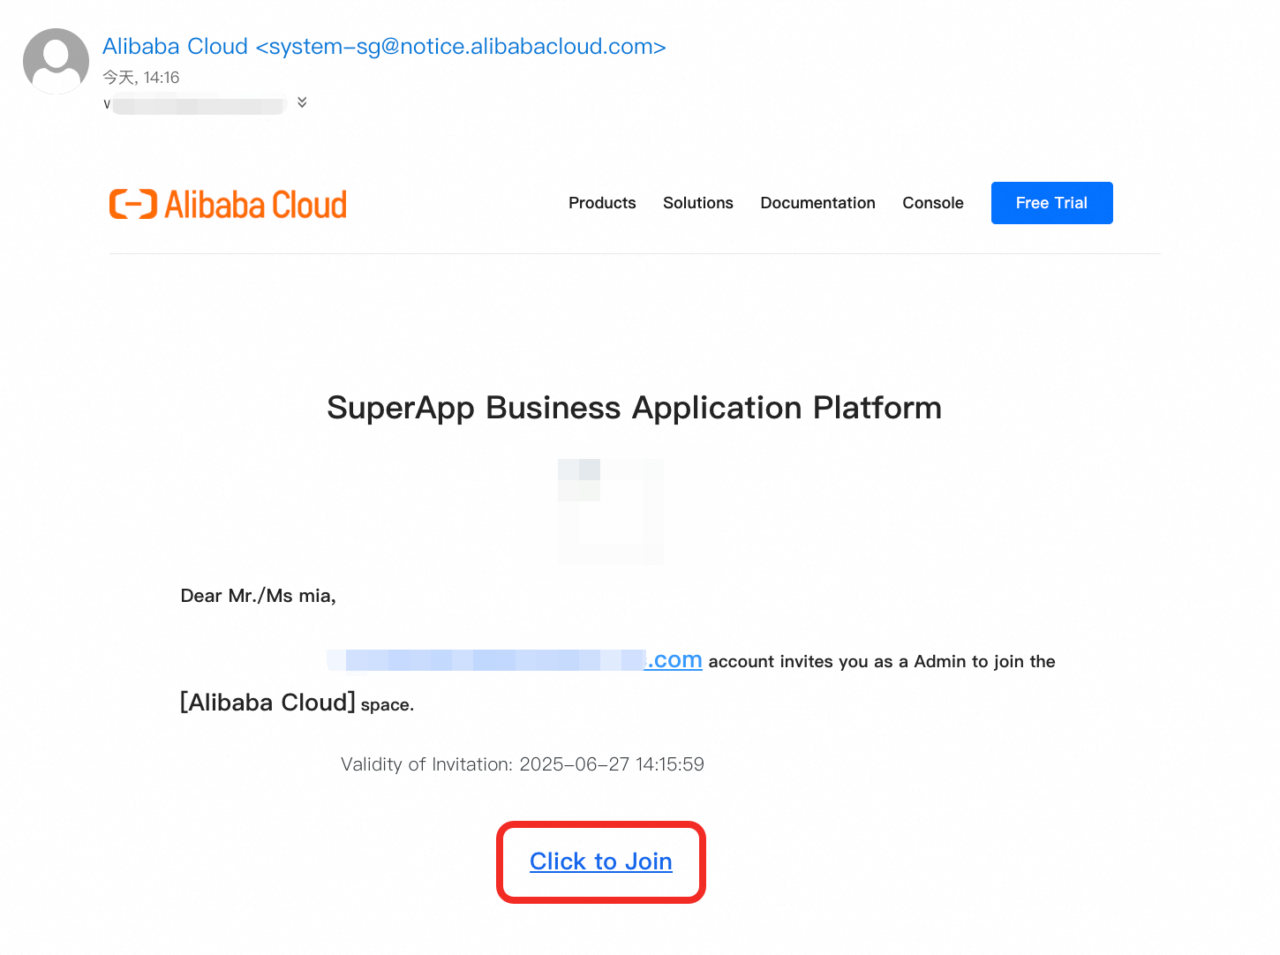Open the Documentation menu item
Image resolution: width=1280 pixels, height=955 pixels.
coord(817,203)
